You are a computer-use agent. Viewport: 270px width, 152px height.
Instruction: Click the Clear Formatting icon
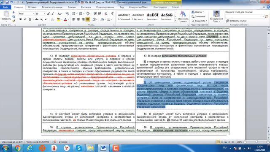coord(67,14)
